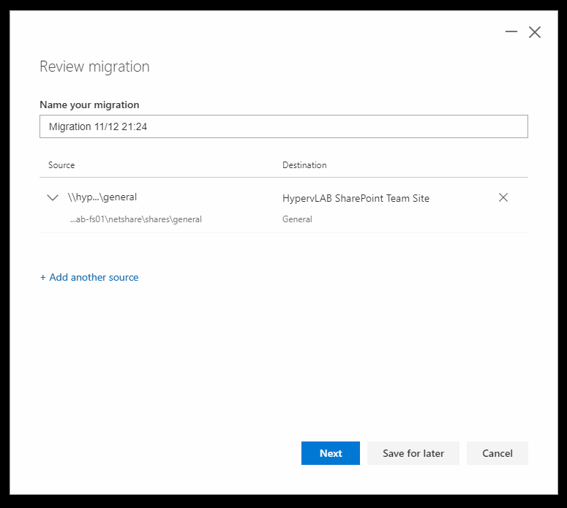The image size is (567, 508).
Task: Expand the \\hyp...\general source row
Action: (x=53, y=197)
